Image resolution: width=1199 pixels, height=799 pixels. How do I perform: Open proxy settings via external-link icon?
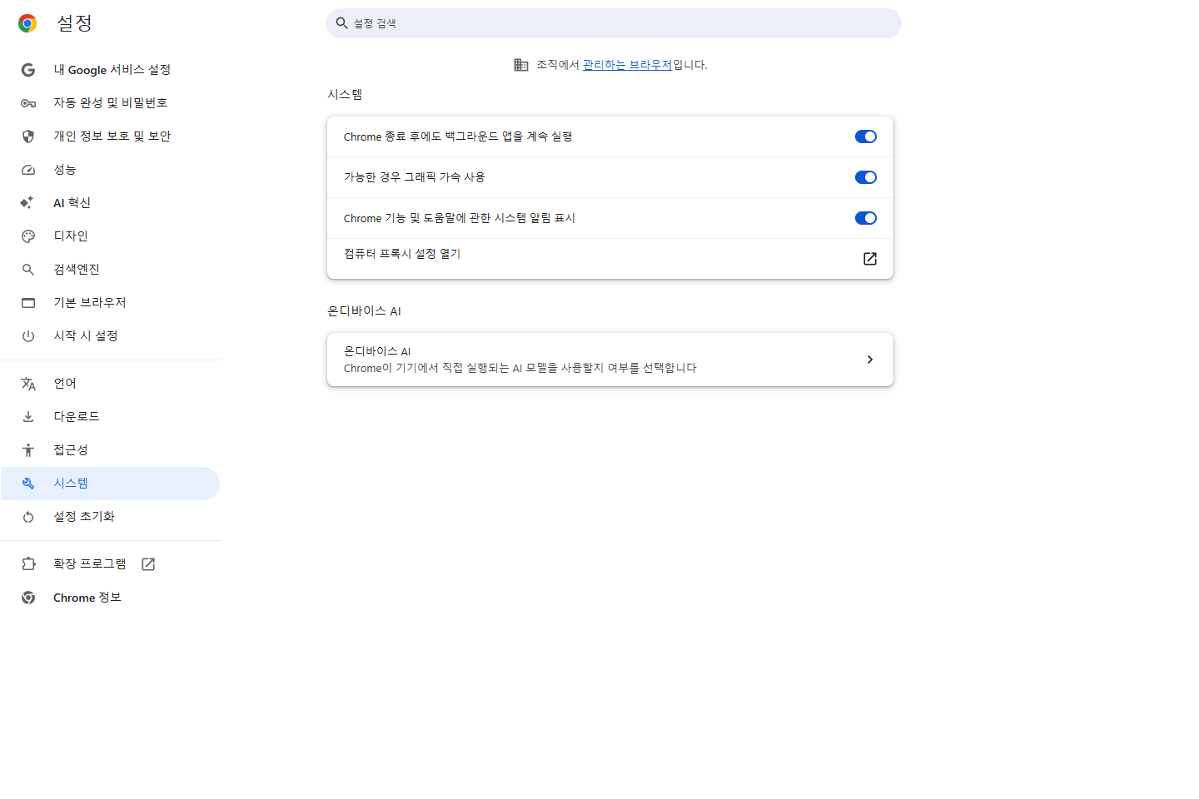coord(870,259)
